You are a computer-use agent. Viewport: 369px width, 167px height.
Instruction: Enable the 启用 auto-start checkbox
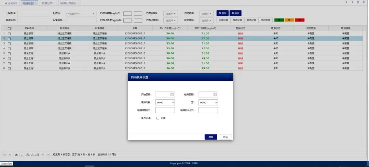coord(158,118)
